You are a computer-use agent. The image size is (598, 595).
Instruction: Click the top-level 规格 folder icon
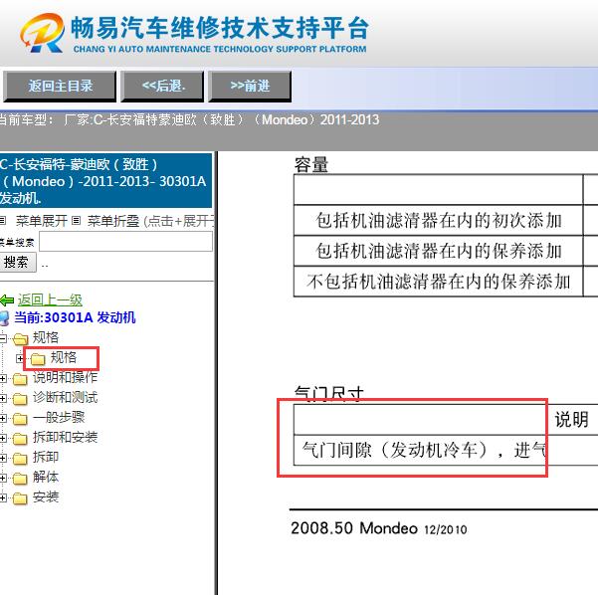coord(20,338)
